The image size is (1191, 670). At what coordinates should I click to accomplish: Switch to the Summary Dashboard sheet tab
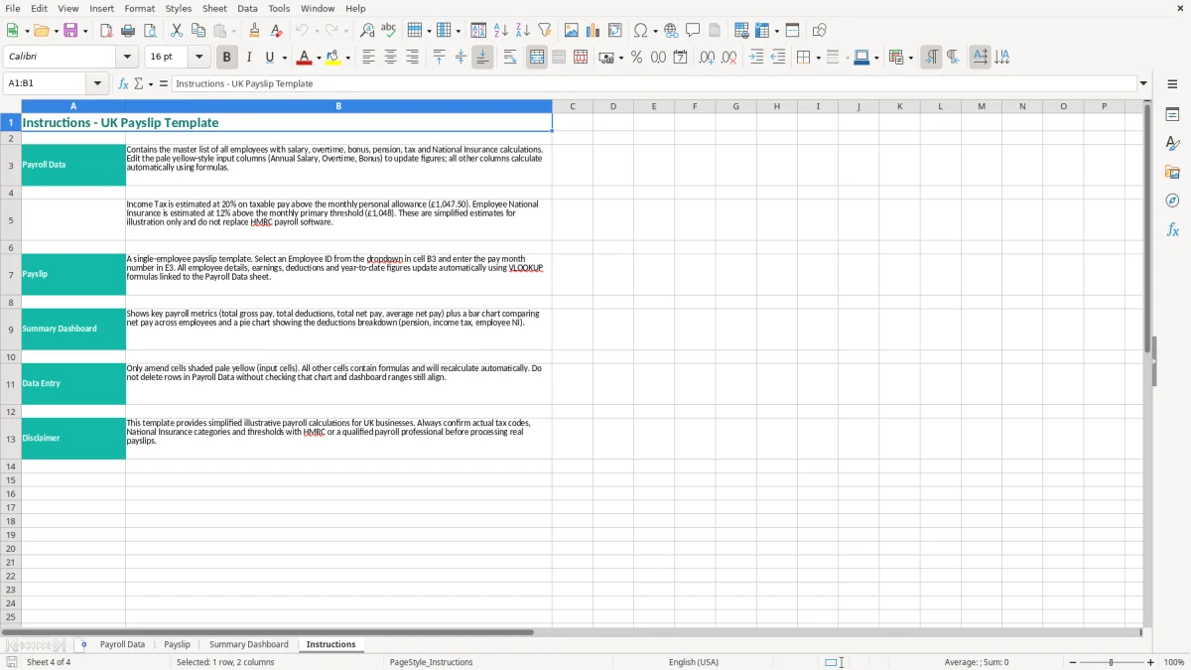coord(249,644)
